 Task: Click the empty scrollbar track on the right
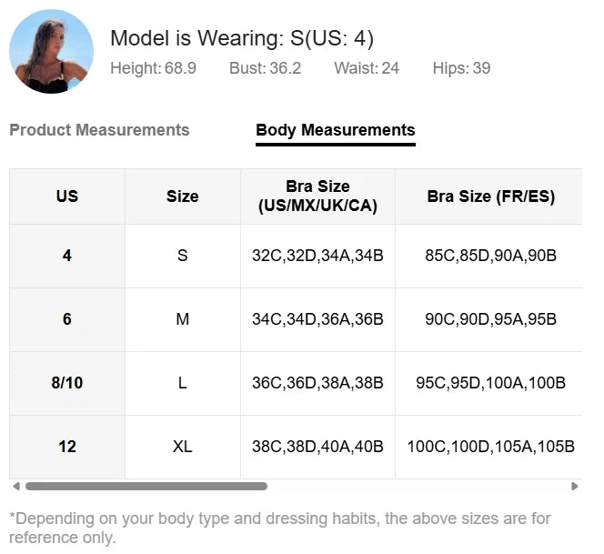tap(418, 487)
